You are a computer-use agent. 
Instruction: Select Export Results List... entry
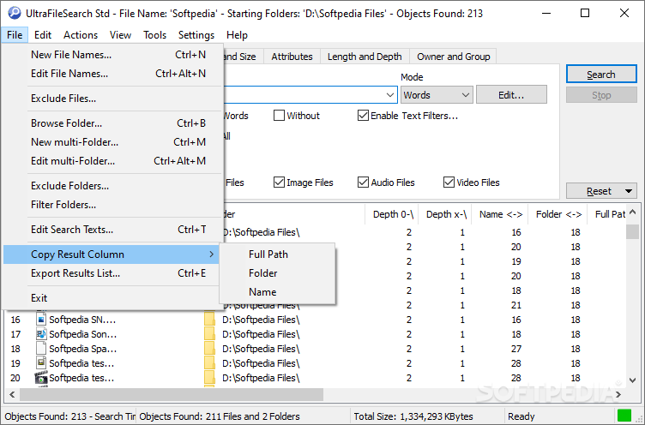click(x=111, y=273)
